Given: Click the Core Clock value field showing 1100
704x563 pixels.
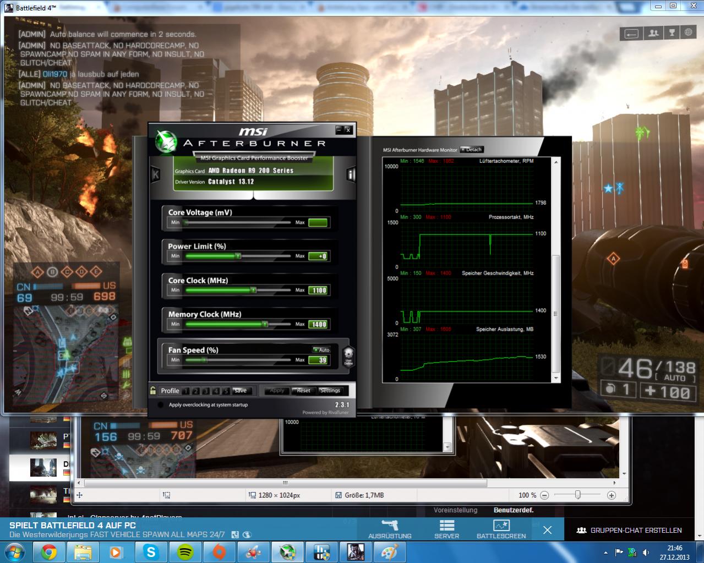Looking at the screenshot, I should pyautogui.click(x=319, y=291).
